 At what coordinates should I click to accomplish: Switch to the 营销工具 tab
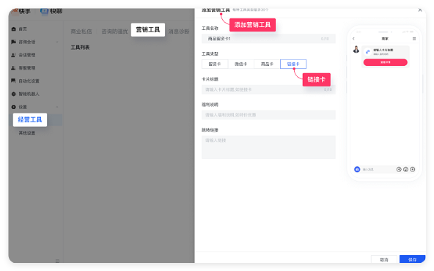(x=148, y=29)
